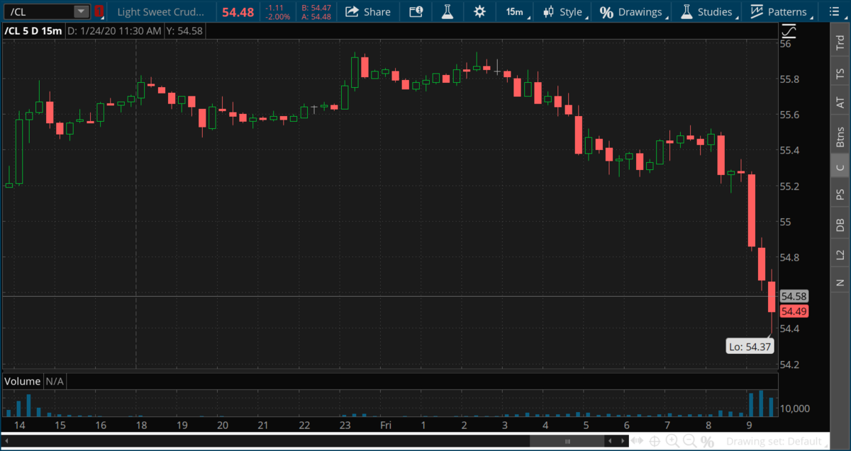Click the Share button
Screen dimensions: 851x451
click(x=368, y=11)
